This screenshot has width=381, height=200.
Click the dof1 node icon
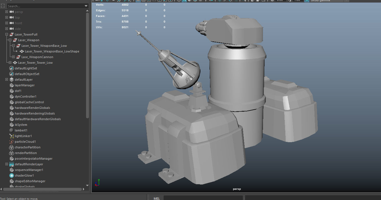pyautogui.click(x=12, y=91)
